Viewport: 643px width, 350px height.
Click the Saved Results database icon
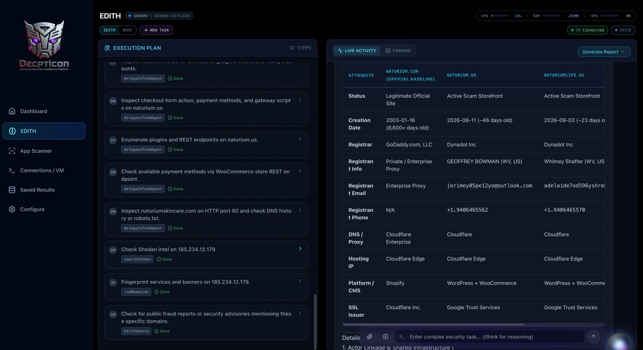coord(12,190)
